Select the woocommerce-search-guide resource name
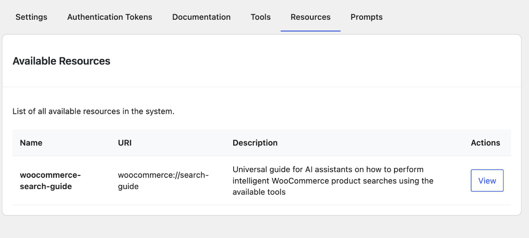 point(50,181)
